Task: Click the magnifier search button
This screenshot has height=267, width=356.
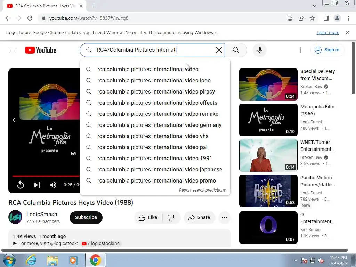Action: (x=236, y=50)
